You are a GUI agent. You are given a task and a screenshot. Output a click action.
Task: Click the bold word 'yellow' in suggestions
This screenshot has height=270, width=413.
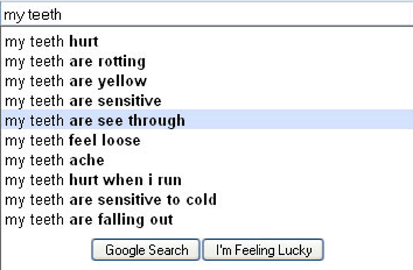coord(123,82)
